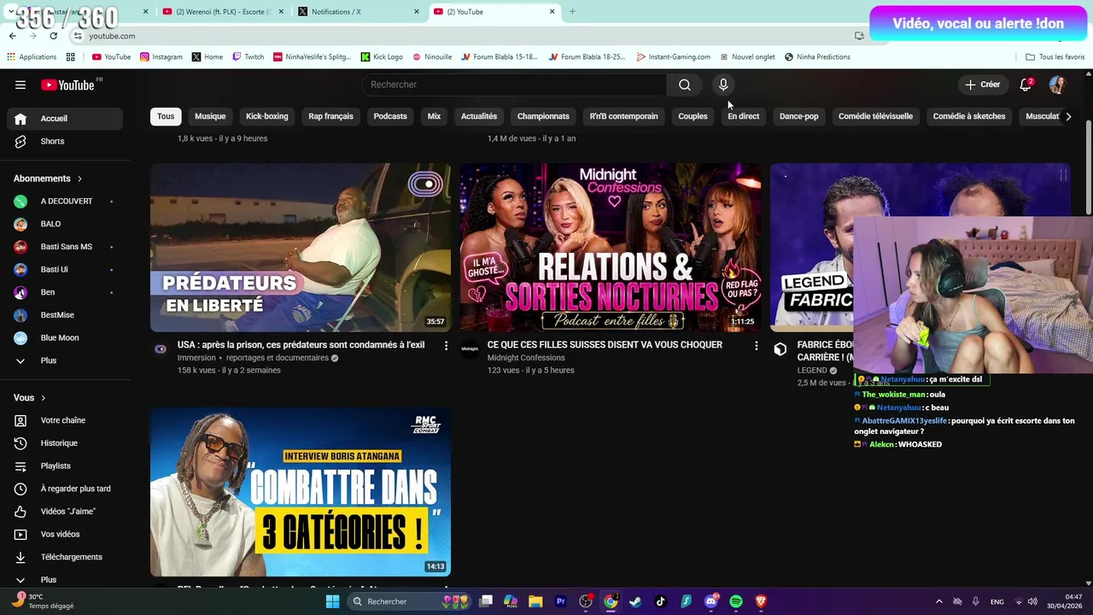
Task: Show more items via Plus under Téléchargements
Action: click(x=65, y=579)
